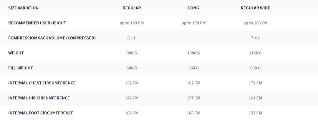
Task: Select the 560 G fill weight value
Action: click(193, 68)
